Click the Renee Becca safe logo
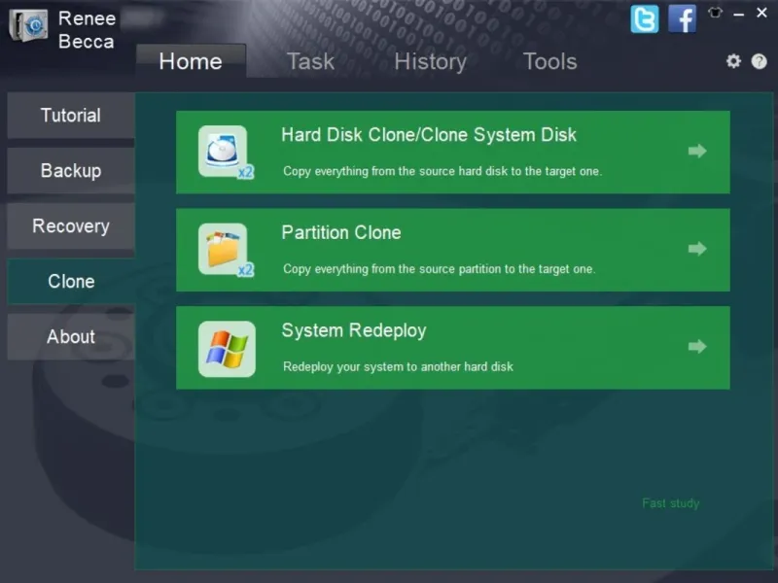 (28, 26)
